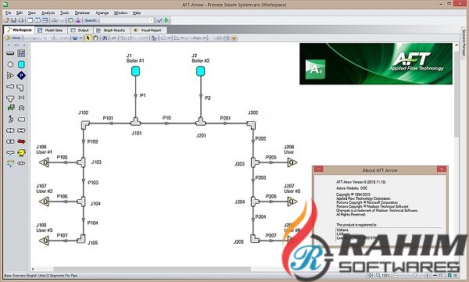Click the J102 elbow junction
This screenshot has height=282, width=469.
[x=85, y=124]
